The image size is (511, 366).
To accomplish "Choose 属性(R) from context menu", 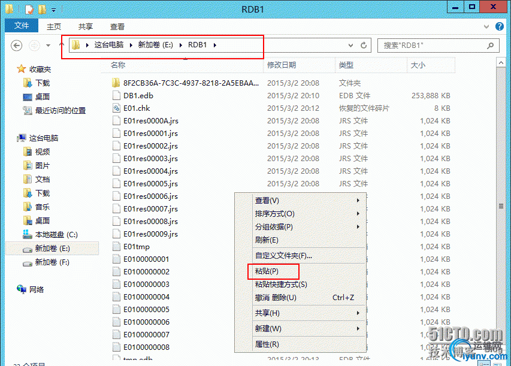I will point(308,344).
